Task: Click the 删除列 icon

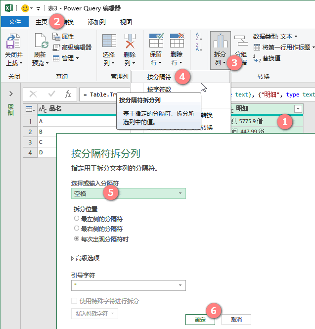Action: [x=130, y=41]
